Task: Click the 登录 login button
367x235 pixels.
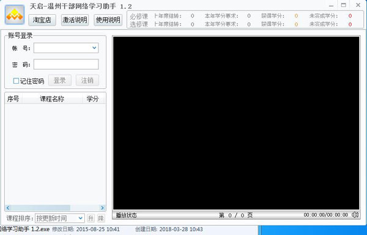Action: 60,81
